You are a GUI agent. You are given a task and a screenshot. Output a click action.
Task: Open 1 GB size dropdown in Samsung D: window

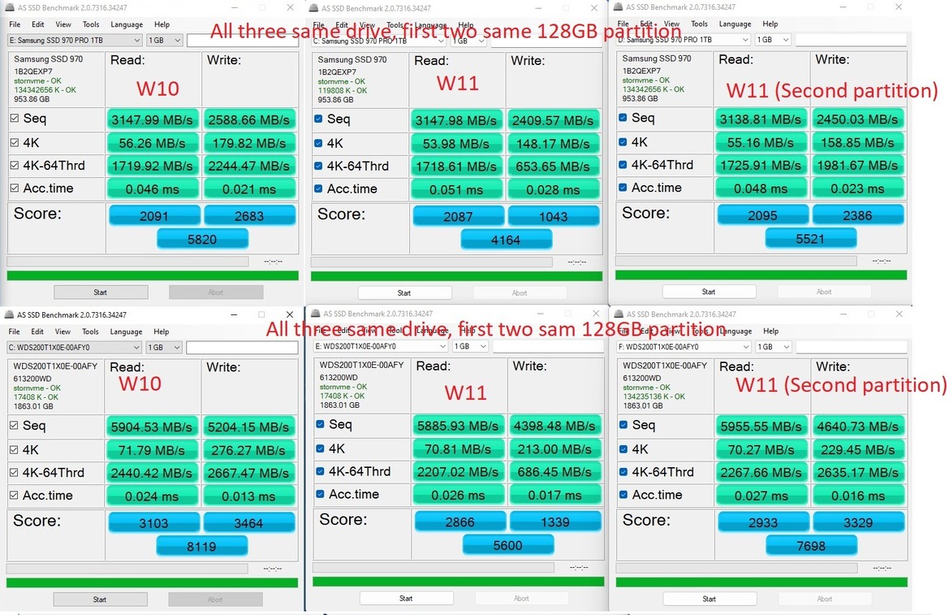tap(774, 39)
